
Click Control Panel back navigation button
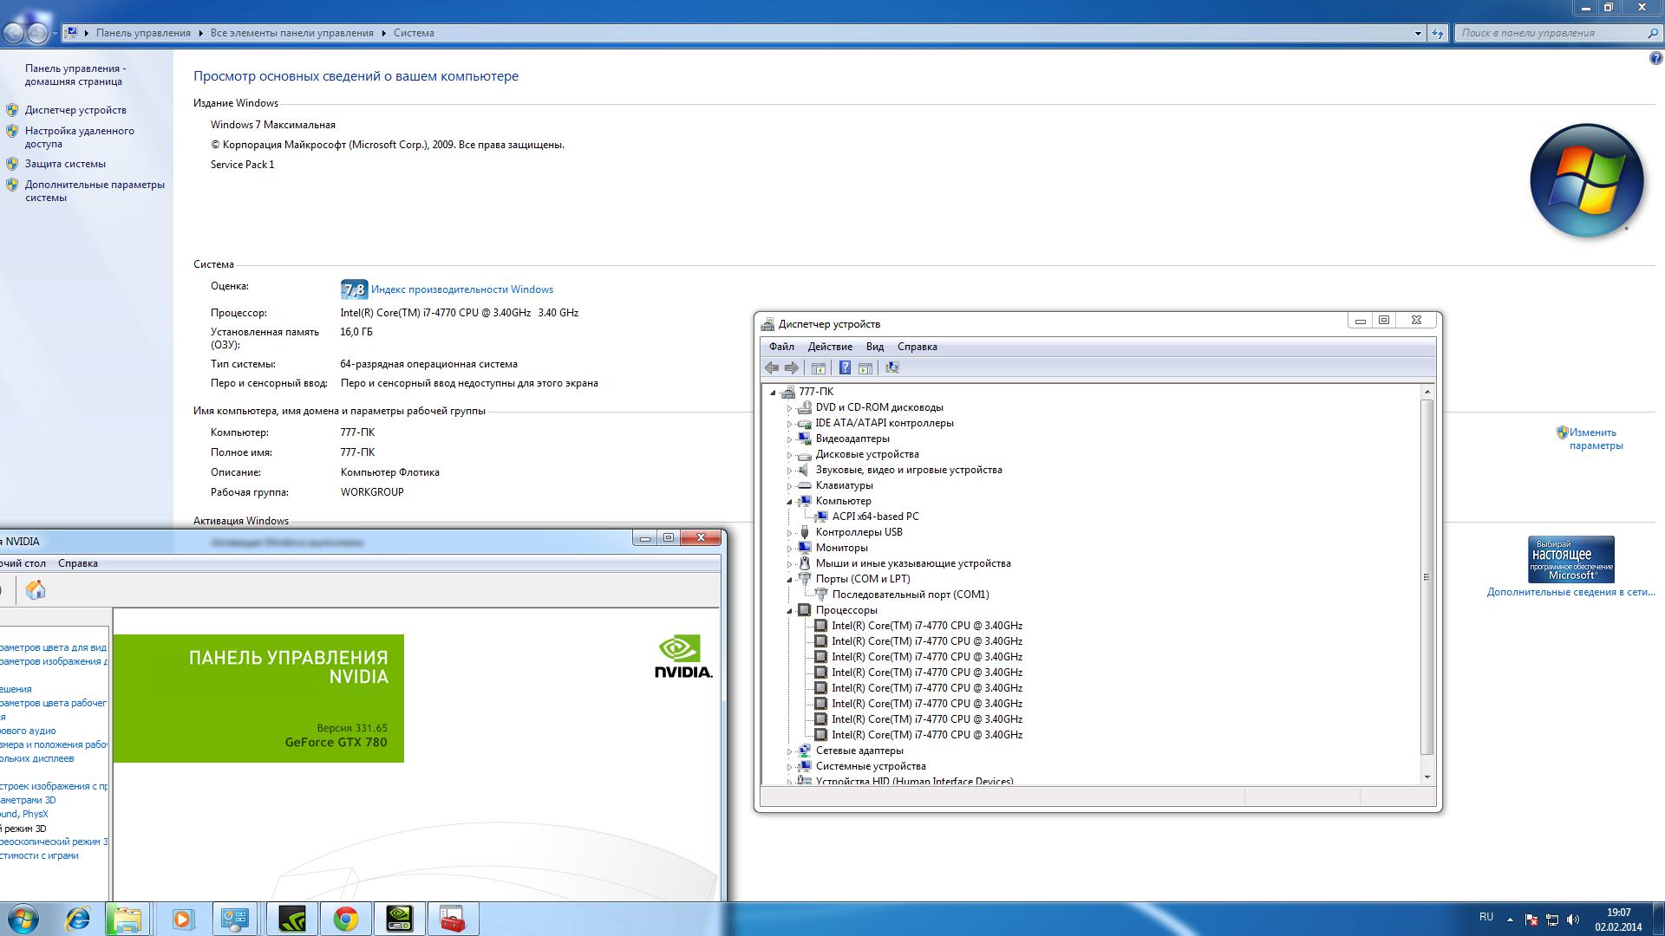14,33
